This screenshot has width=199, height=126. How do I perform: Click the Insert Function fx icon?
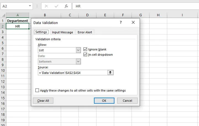[x=66, y=6]
